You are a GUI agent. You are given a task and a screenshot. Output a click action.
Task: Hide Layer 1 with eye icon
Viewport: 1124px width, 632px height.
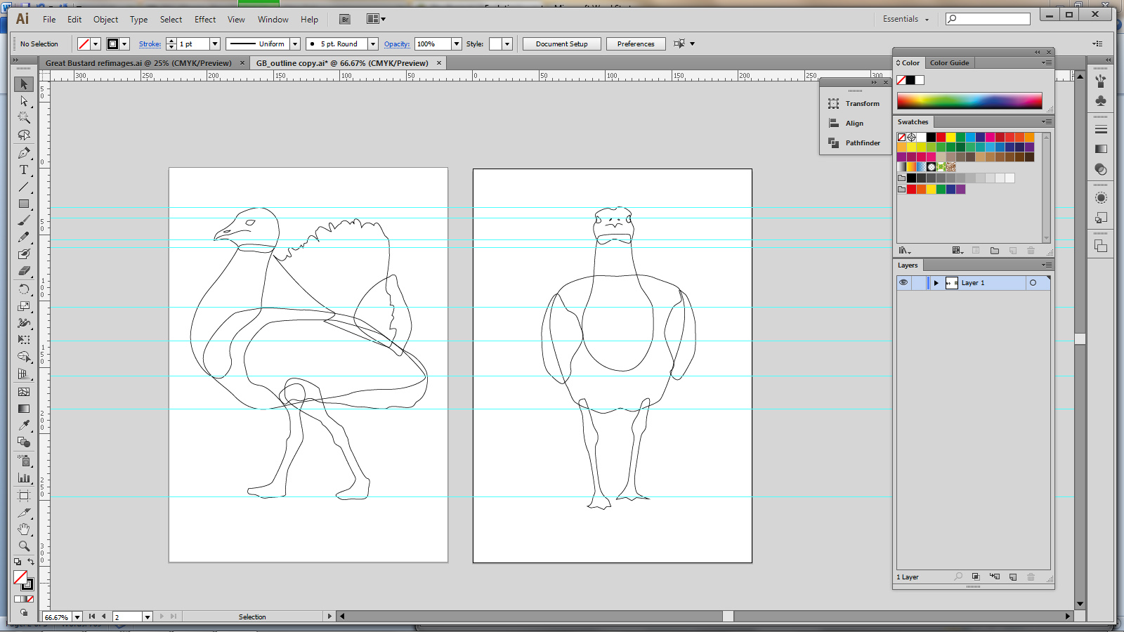tap(903, 282)
